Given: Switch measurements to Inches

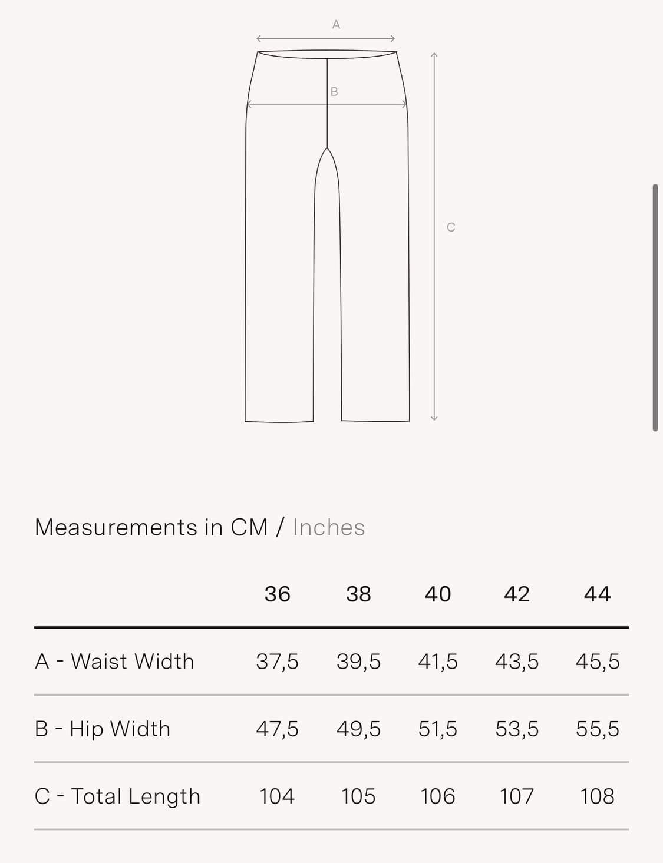Looking at the screenshot, I should coord(329,527).
